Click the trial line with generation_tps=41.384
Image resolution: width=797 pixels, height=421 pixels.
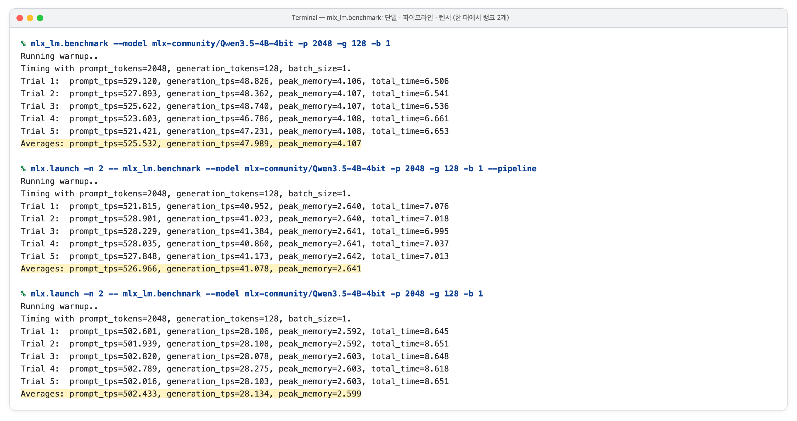(x=234, y=231)
